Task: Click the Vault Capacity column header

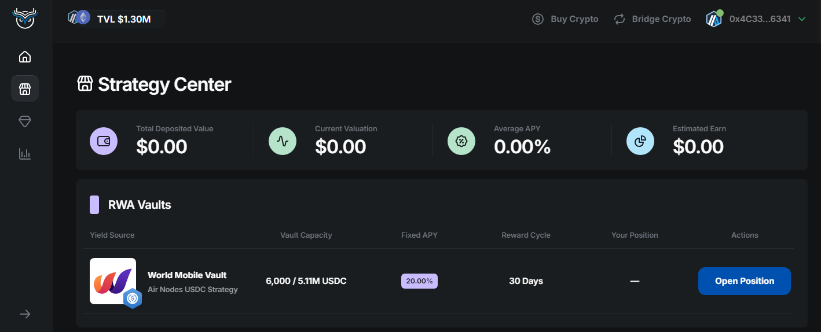Action: pos(306,235)
